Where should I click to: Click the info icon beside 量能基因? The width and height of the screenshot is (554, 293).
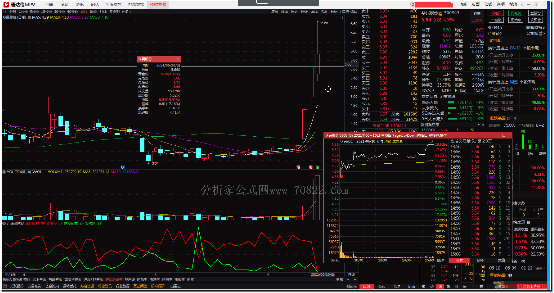pyautogui.click(x=510, y=275)
